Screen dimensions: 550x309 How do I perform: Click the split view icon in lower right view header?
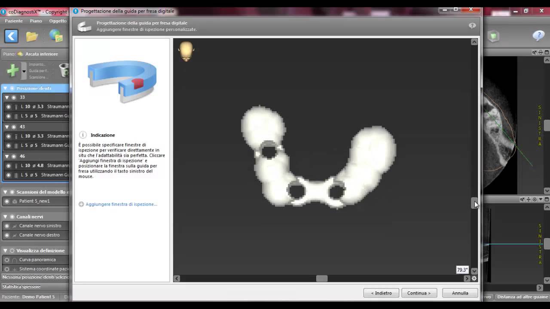tap(529, 200)
